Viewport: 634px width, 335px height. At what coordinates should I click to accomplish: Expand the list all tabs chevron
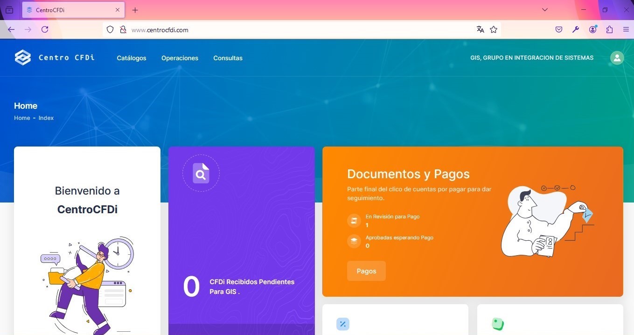[544, 10]
